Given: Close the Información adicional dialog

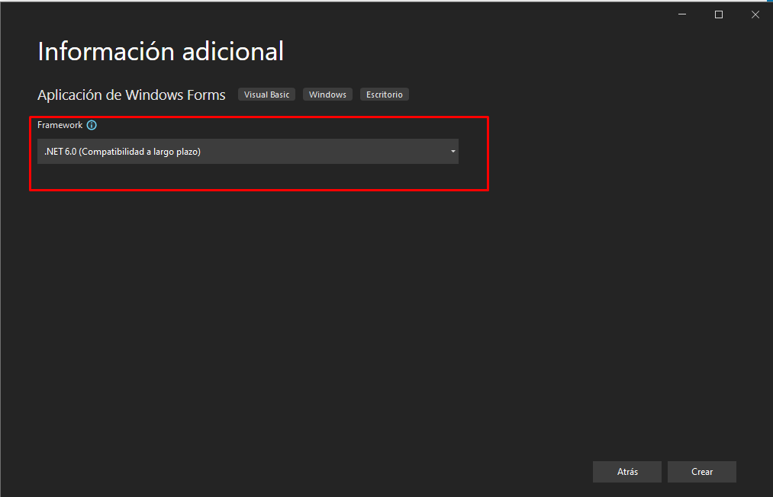Looking at the screenshot, I should (754, 14).
